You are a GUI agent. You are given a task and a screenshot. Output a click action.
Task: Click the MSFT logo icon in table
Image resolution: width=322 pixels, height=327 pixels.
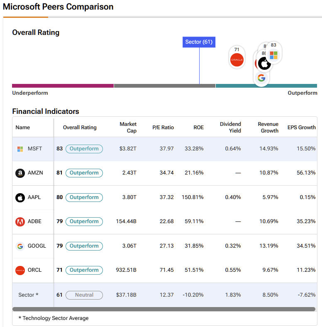(20, 149)
